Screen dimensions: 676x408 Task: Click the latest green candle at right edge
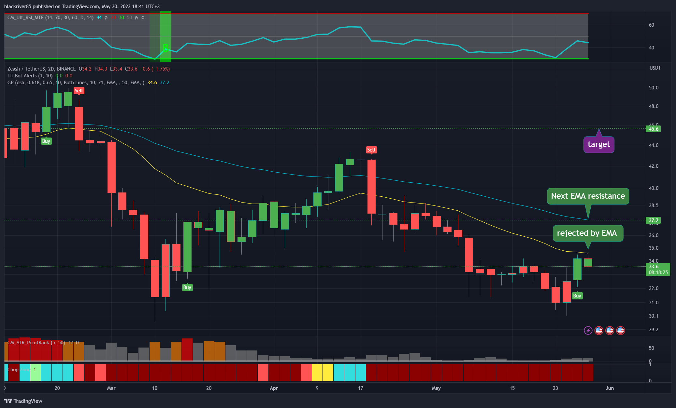[x=588, y=262]
